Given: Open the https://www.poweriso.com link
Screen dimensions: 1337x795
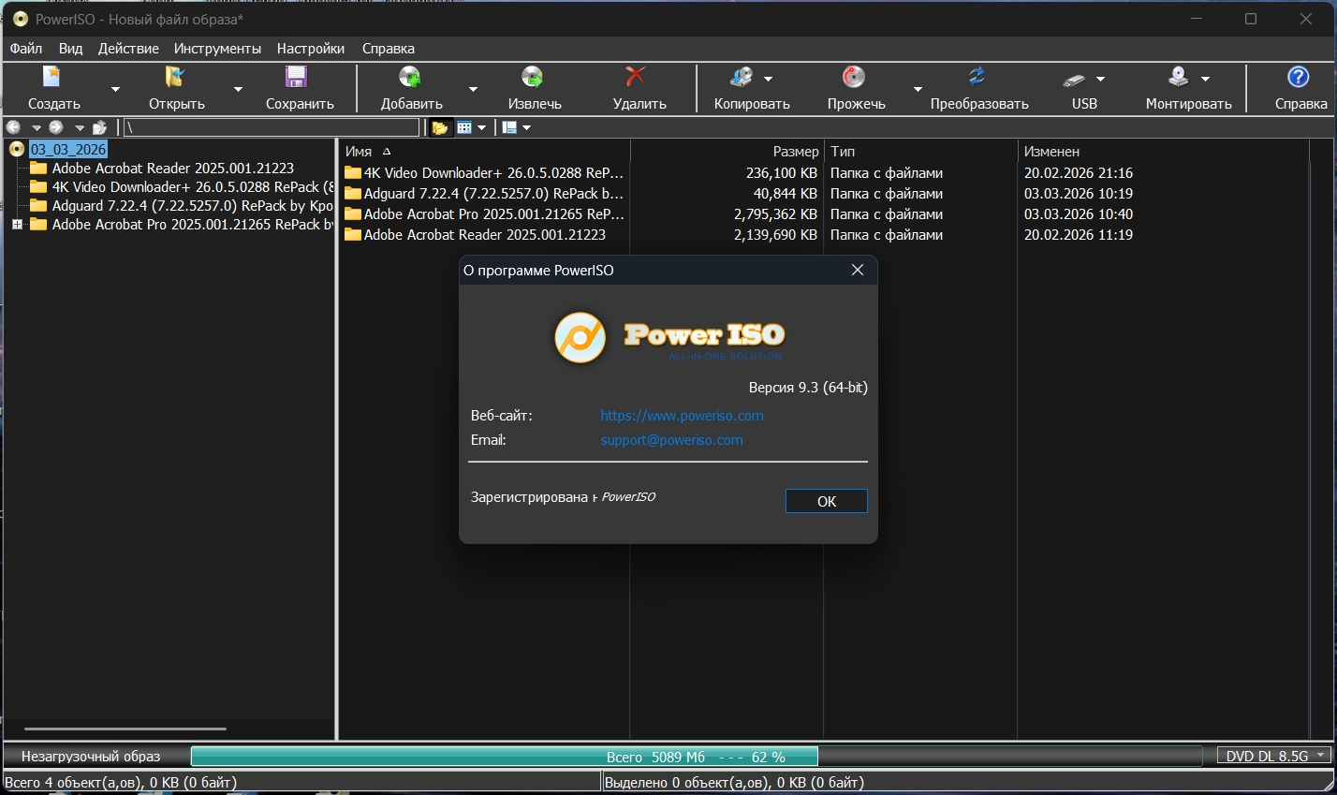Looking at the screenshot, I should click(682, 416).
